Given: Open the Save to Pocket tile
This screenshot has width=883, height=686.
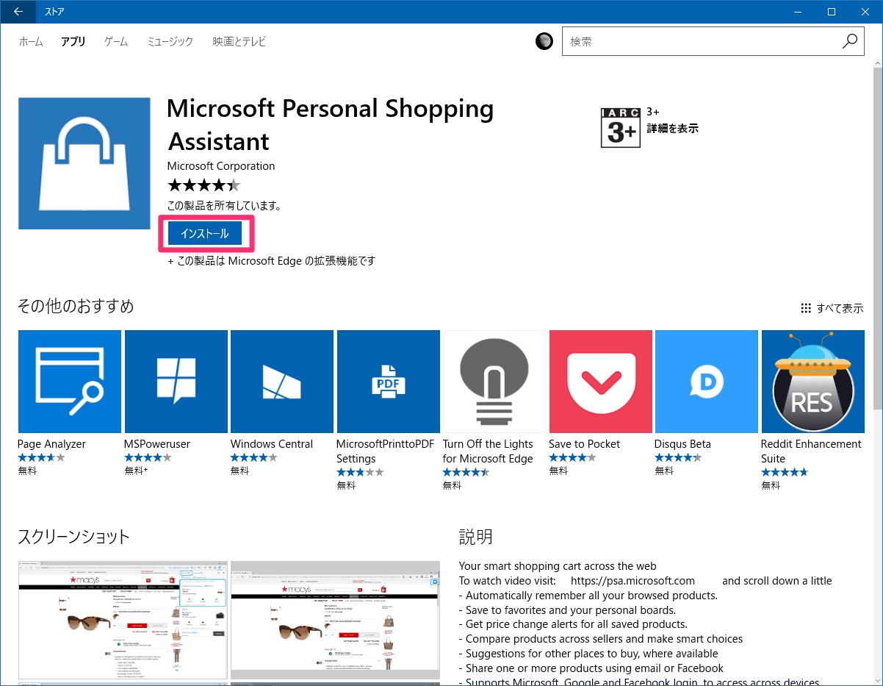Looking at the screenshot, I should (601, 382).
